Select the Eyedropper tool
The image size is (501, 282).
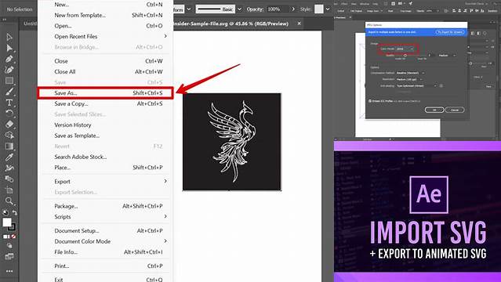[x=9, y=157]
